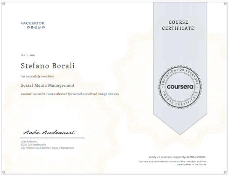Click the printed name "Anke Audenaert" below signature
This screenshot has width=229, height=176.
coord(29,142)
